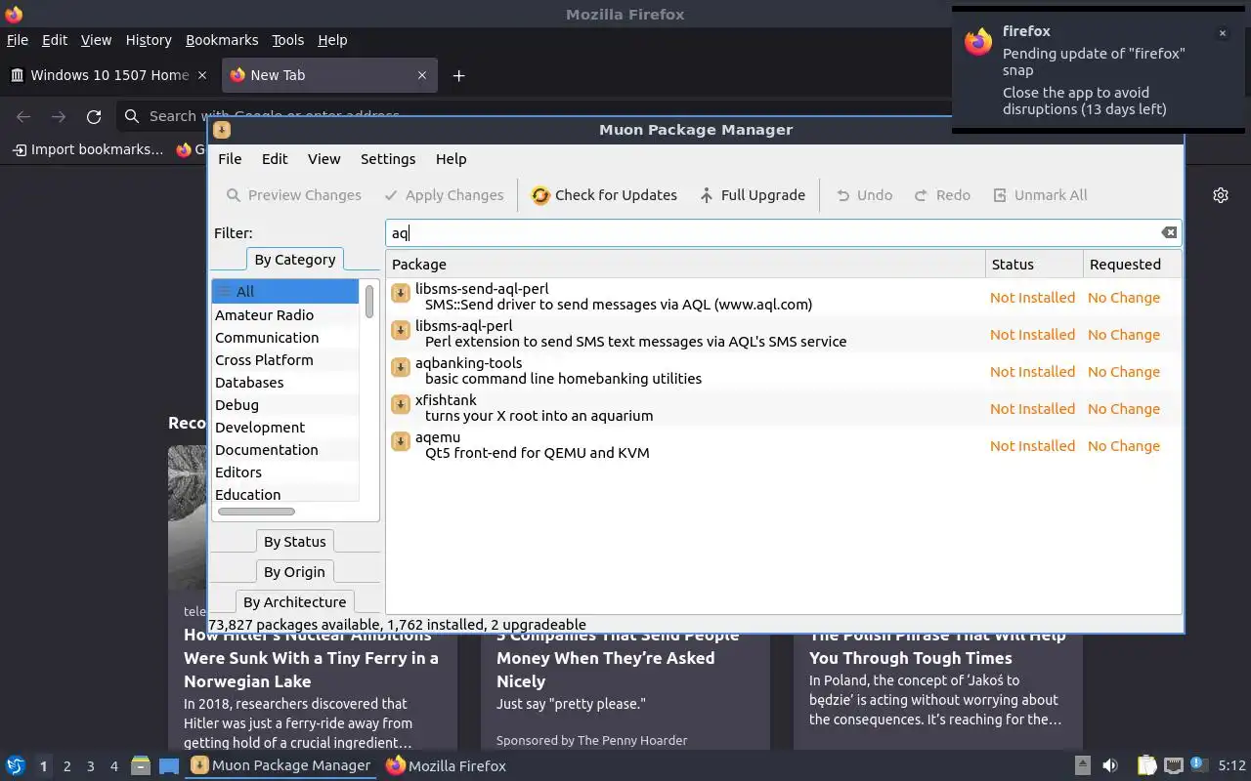Click Check for Updates in Muon toolbar
Screen dimensions: 1251x781
[604, 195]
